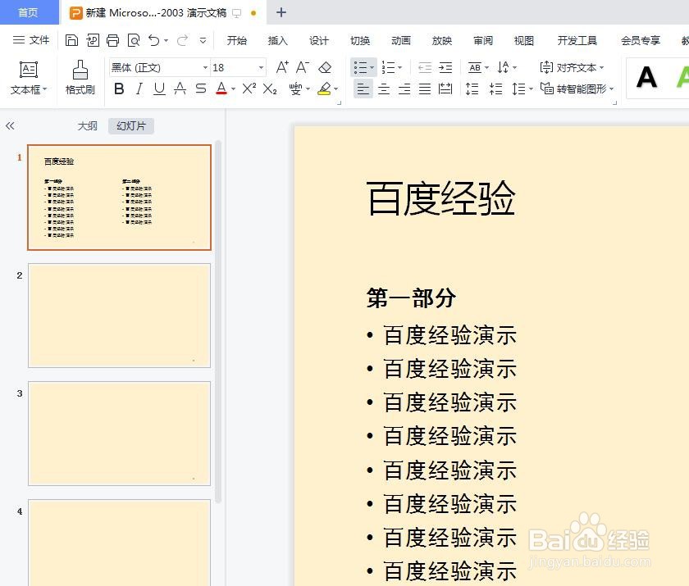
Task: Select slide 2 thumbnail
Action: [x=120, y=316]
